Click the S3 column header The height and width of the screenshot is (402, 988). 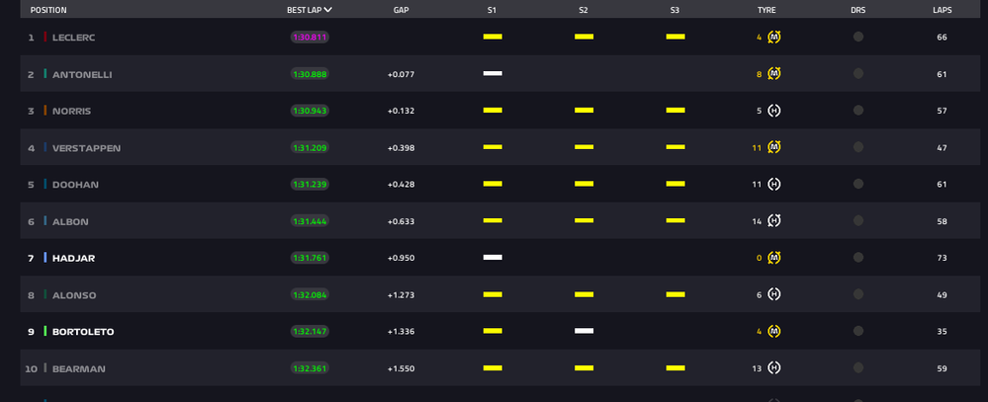point(674,10)
